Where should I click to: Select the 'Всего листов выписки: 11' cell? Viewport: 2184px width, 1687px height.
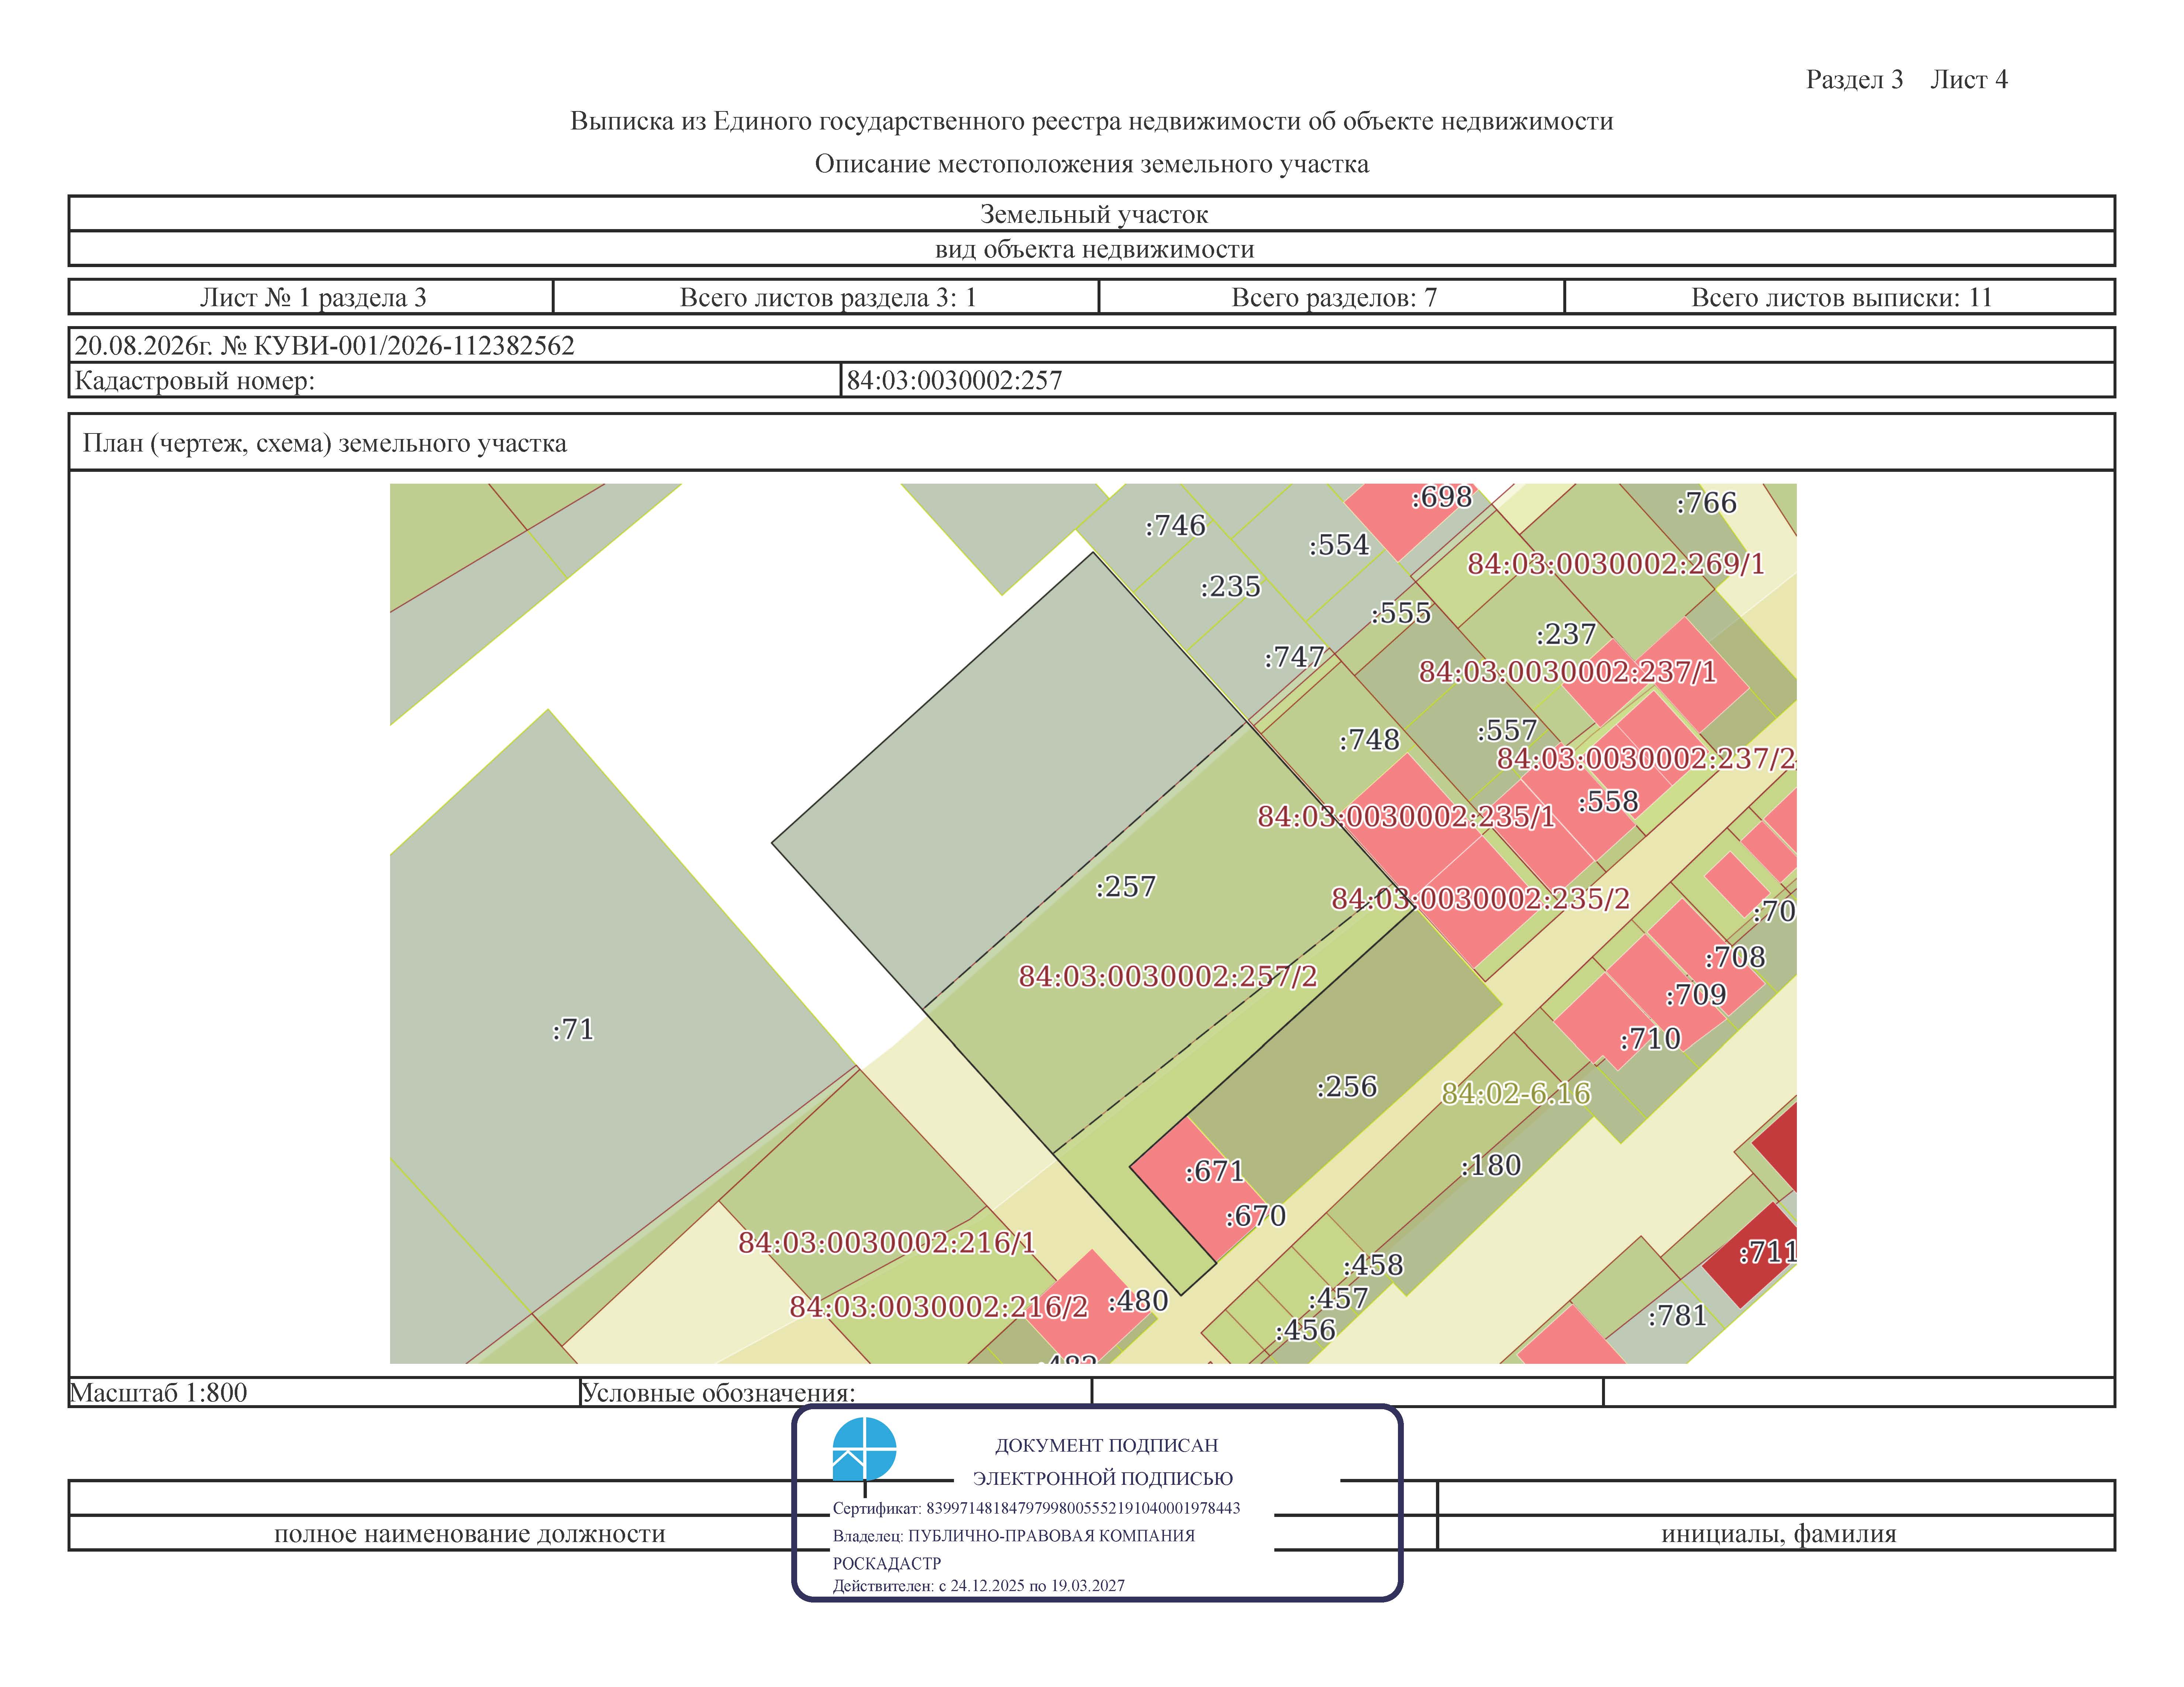1840,297
